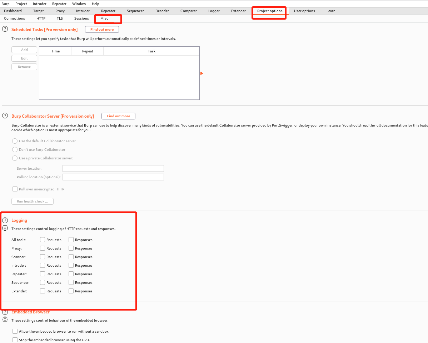Go to the Repeater tool tab

(x=108, y=11)
